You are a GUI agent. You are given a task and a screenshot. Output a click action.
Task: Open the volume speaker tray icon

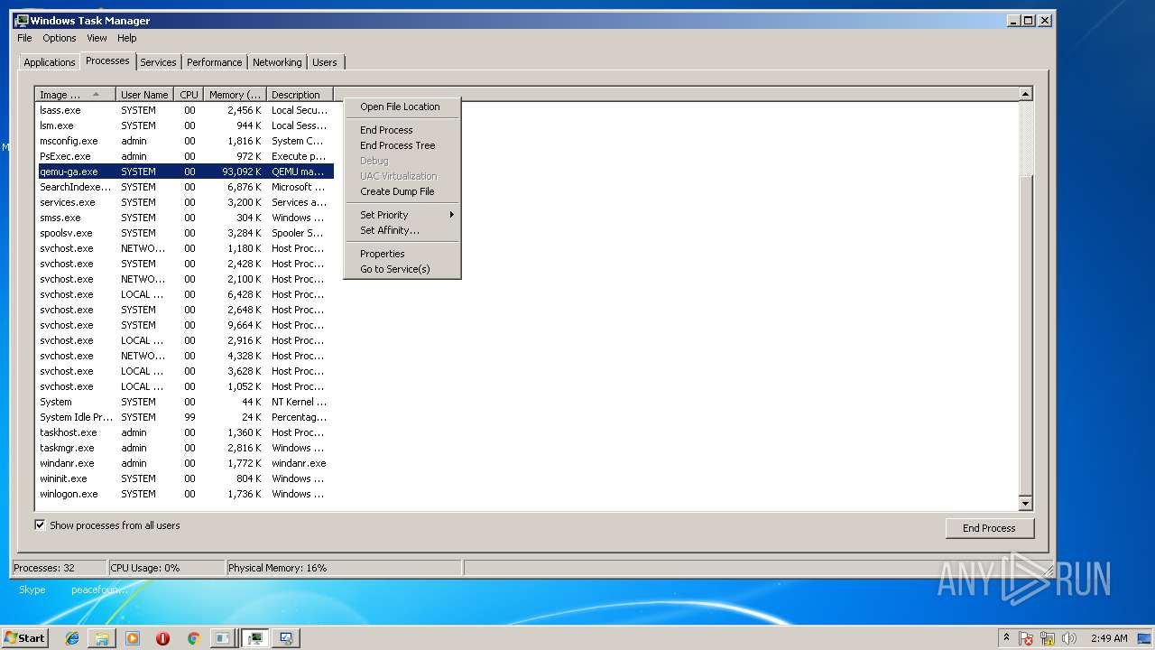point(1069,638)
